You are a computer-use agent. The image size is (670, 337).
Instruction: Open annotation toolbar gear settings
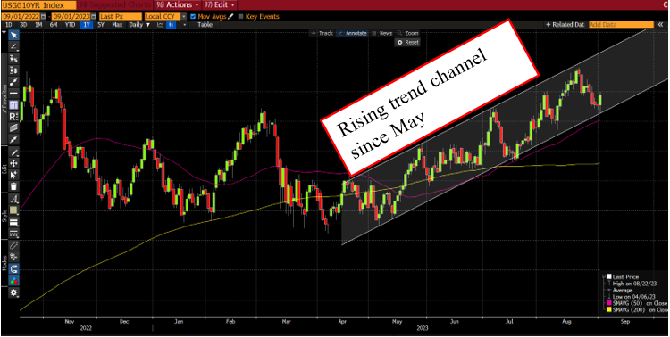[13, 292]
